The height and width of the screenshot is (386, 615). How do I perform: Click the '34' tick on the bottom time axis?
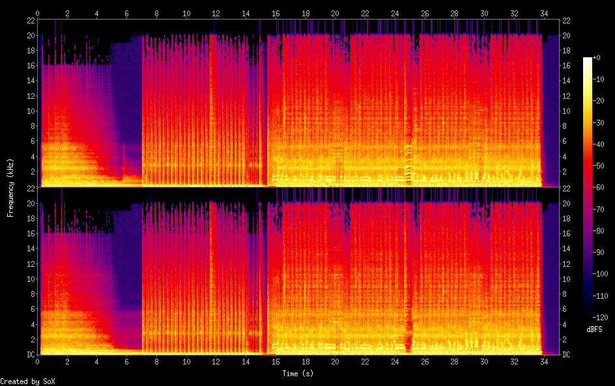coord(543,362)
